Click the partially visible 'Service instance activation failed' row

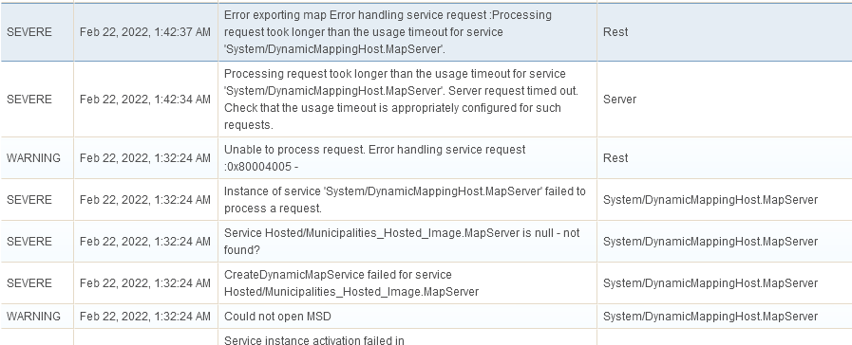tap(426, 337)
